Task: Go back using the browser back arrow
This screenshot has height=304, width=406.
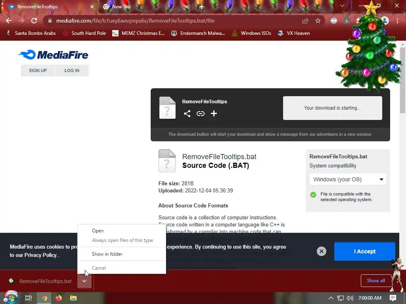Action: tap(9, 21)
